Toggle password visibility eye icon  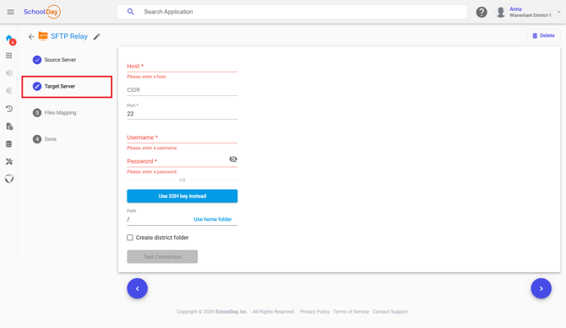tap(233, 159)
